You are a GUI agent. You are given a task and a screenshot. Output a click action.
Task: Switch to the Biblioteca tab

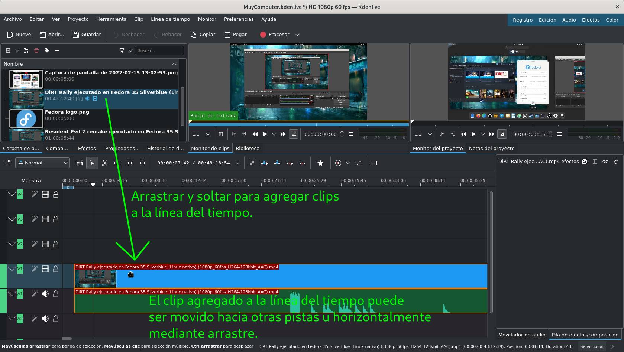(x=248, y=148)
